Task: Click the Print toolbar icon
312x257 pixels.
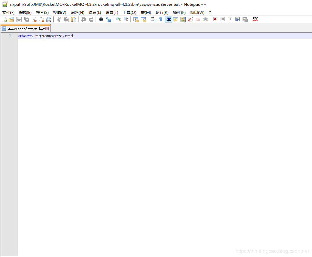Action: click(49, 19)
